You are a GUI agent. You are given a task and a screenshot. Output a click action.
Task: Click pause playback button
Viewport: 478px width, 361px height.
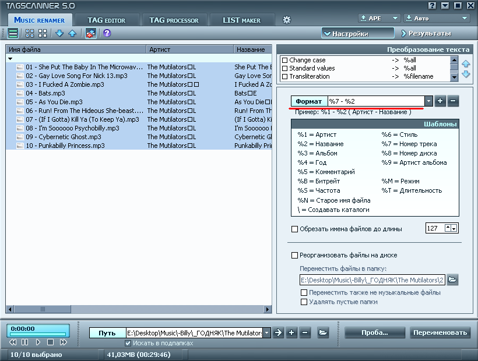click(x=25, y=342)
